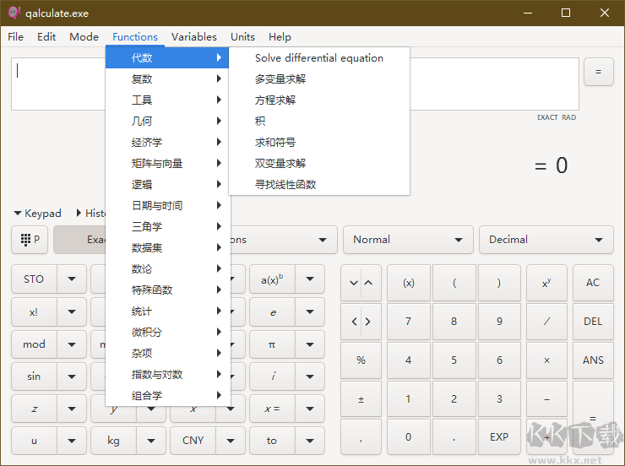Choose Solve differential equation from the submenu
Viewport: 625px width, 466px height.
pos(318,58)
